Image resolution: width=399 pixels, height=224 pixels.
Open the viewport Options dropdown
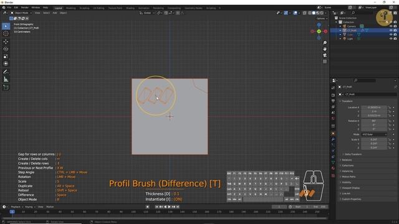tap(322, 19)
